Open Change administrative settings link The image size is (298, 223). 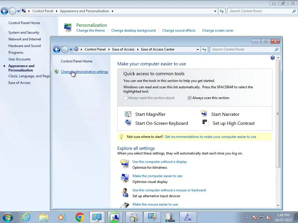click(85, 72)
